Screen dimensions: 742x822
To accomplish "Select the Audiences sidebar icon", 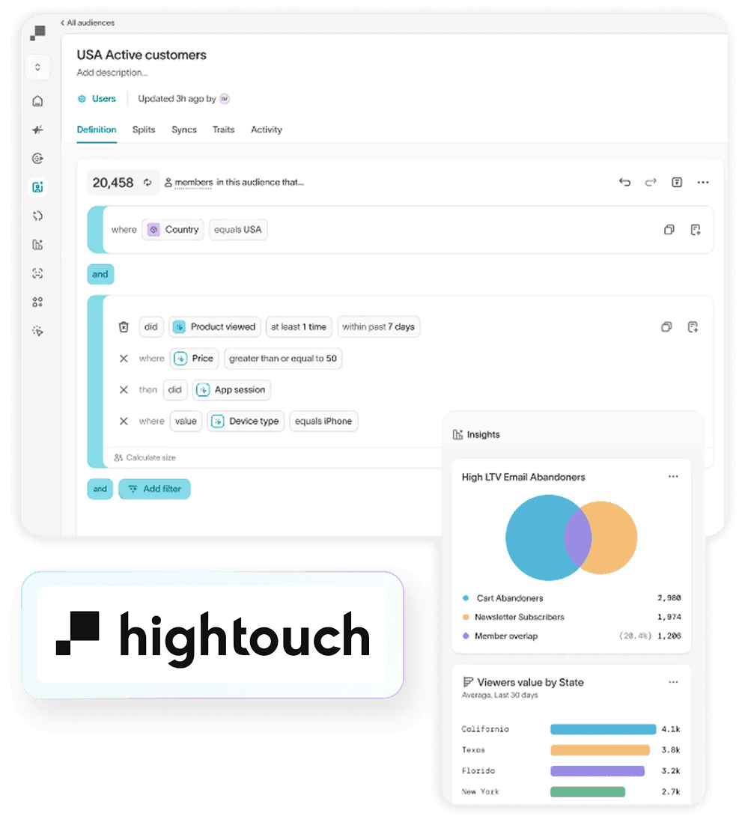I will pos(37,186).
